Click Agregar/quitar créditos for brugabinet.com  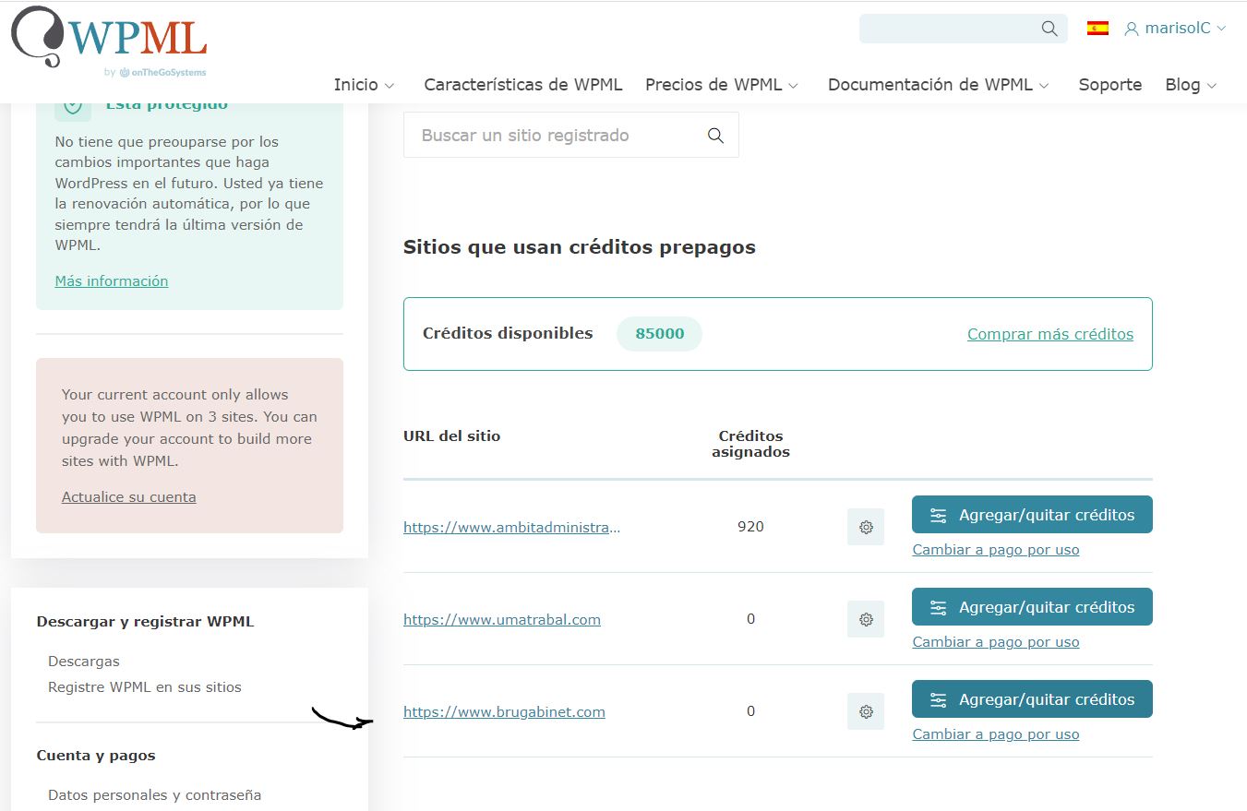[1032, 699]
